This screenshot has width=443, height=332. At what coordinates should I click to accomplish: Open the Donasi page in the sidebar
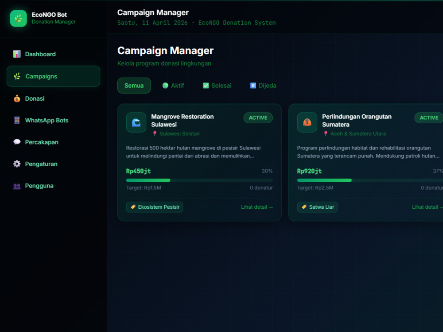tap(54, 98)
